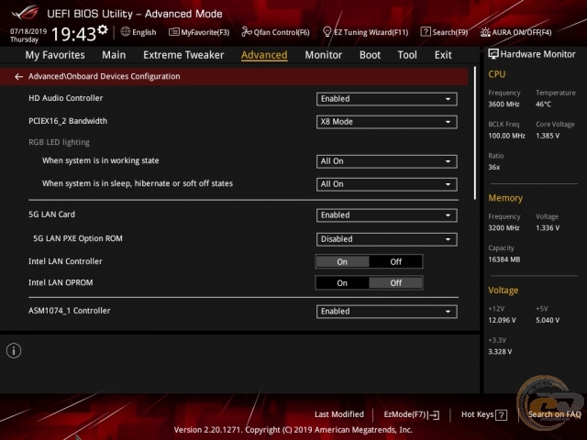Click the settings gear next to the clock
Image resolution: width=587 pixels, height=440 pixels.
pos(103,30)
